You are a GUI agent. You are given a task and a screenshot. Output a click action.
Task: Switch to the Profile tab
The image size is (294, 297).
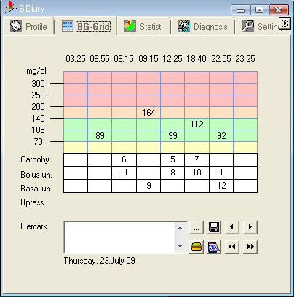pos(28,26)
